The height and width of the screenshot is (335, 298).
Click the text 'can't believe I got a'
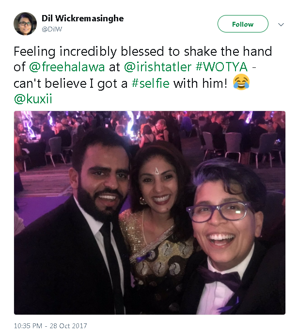(72, 83)
